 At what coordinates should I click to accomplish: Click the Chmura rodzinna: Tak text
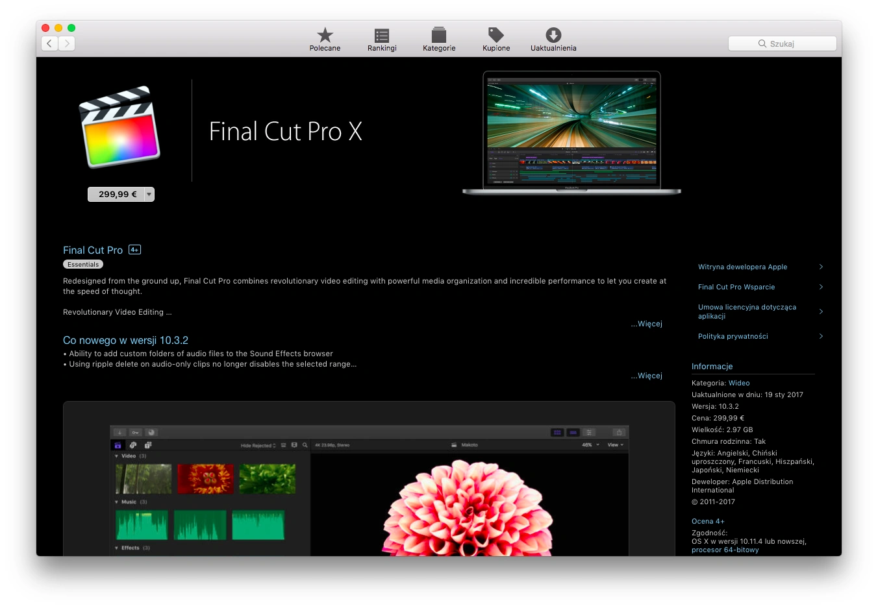click(x=729, y=441)
